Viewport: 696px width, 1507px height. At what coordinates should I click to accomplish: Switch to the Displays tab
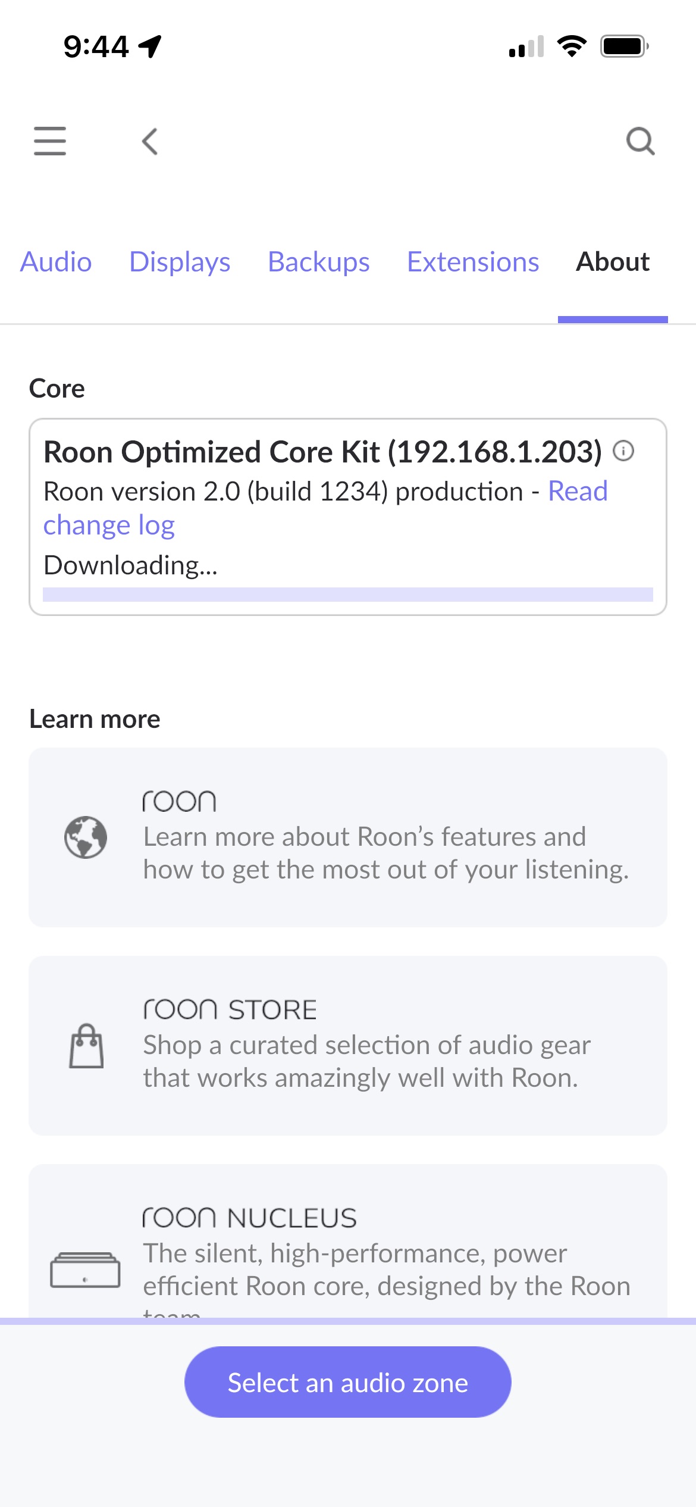pyautogui.click(x=180, y=262)
